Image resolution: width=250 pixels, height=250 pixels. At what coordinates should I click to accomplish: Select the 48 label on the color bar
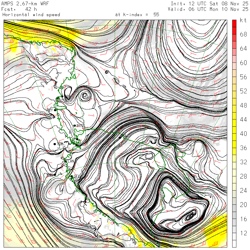tap(243, 105)
